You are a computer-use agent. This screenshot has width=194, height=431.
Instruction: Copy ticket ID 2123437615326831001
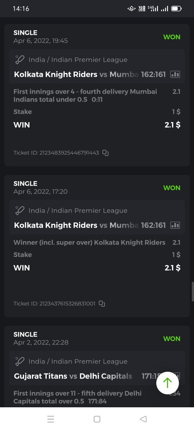click(102, 303)
